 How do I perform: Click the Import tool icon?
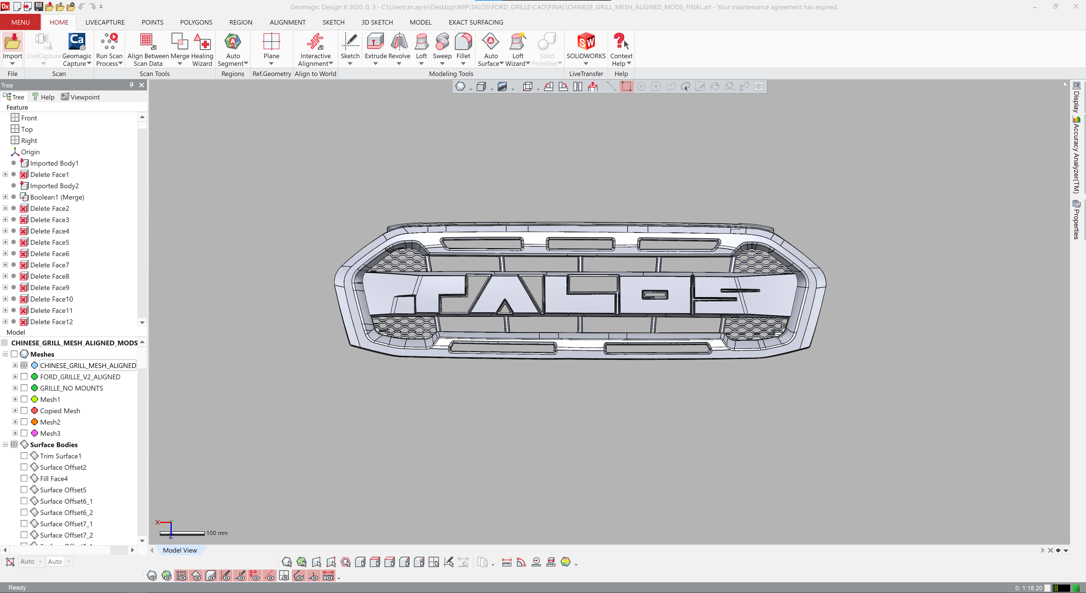(x=12, y=42)
